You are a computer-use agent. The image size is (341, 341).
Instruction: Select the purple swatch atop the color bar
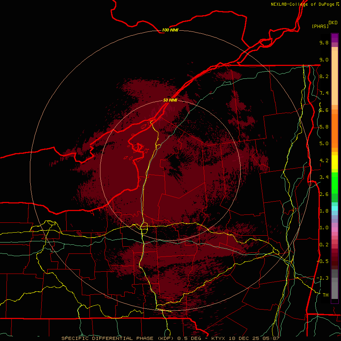click(335, 38)
